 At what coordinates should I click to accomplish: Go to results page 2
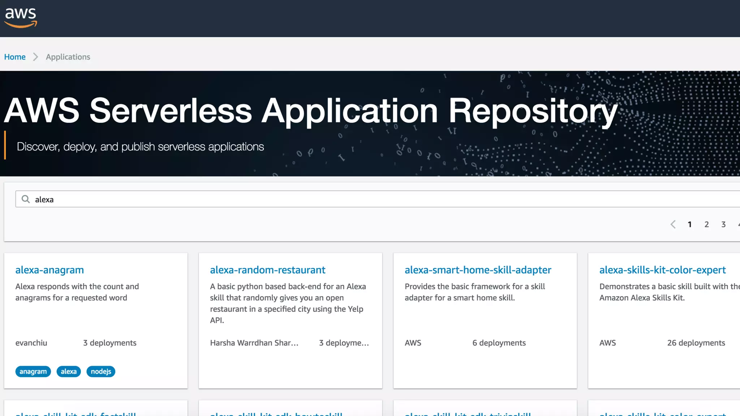coord(706,224)
